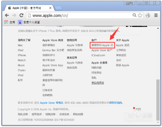The width and height of the screenshot is (162, 127).
Task: Open the 活动 link under 关于 Apple
Action: pos(118,60)
